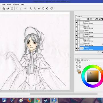Viewport: 103px width, 103px height.
Task: Click the highlighted layer's thumbnail
Action: tap(82, 48)
